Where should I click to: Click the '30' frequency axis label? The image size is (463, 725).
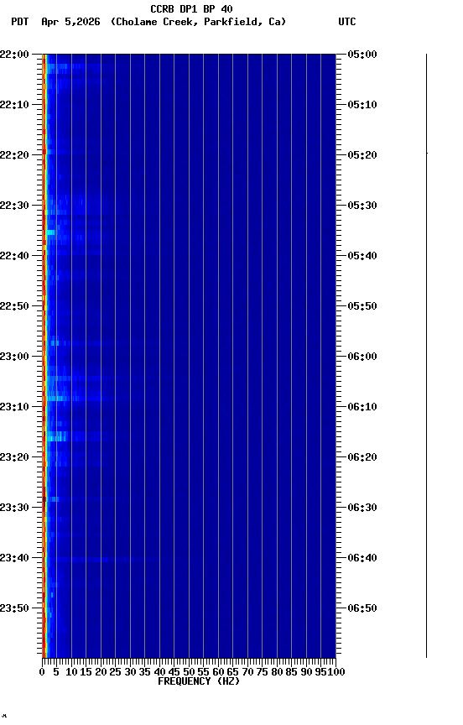[130, 673]
